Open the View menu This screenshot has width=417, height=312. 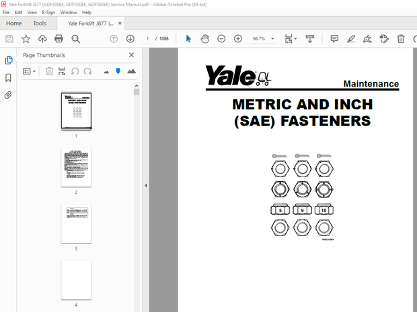click(32, 13)
